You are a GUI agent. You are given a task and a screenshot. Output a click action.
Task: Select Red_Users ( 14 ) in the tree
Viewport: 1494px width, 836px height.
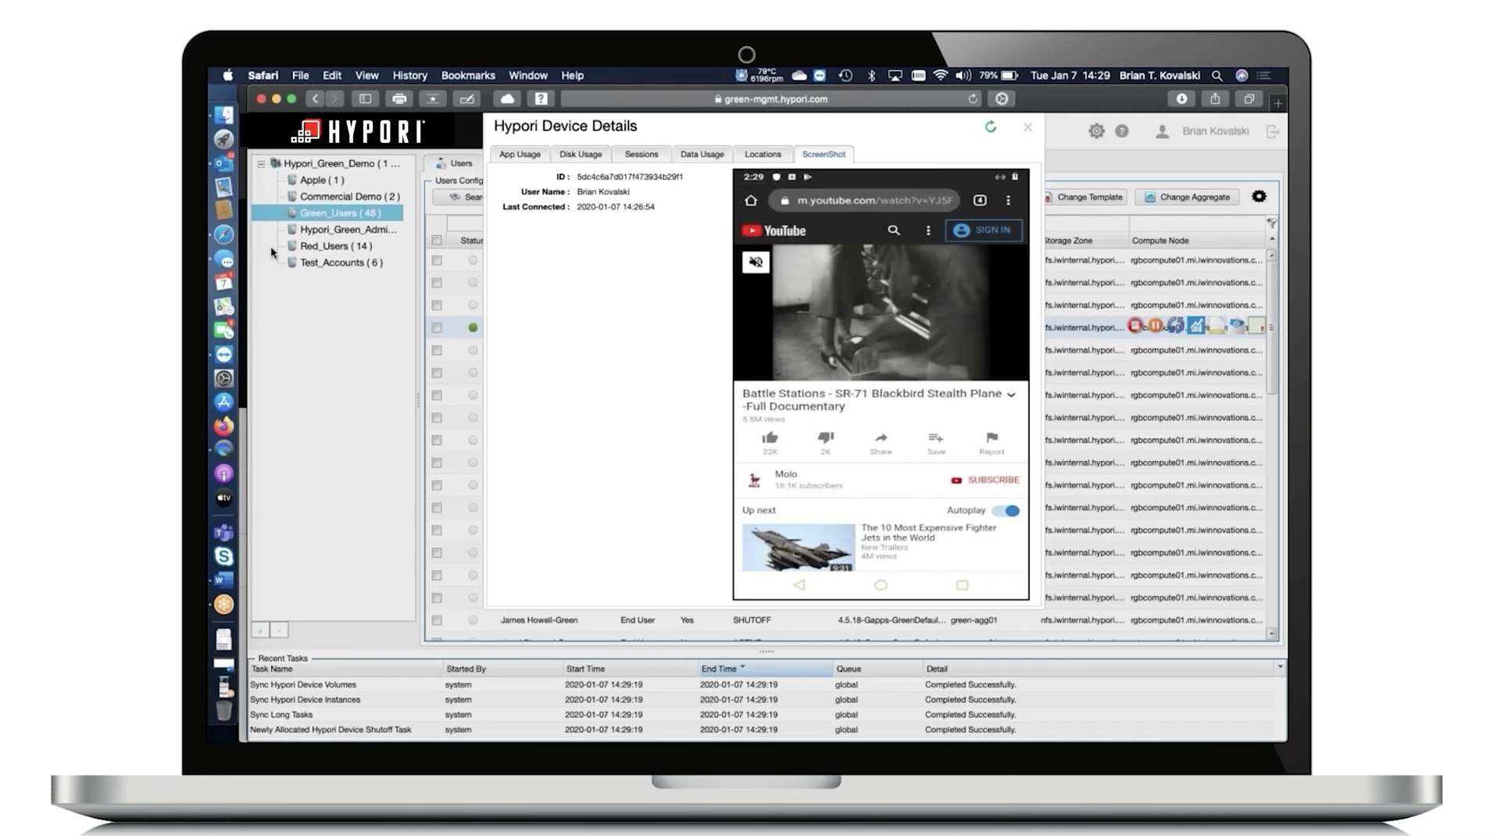click(336, 246)
